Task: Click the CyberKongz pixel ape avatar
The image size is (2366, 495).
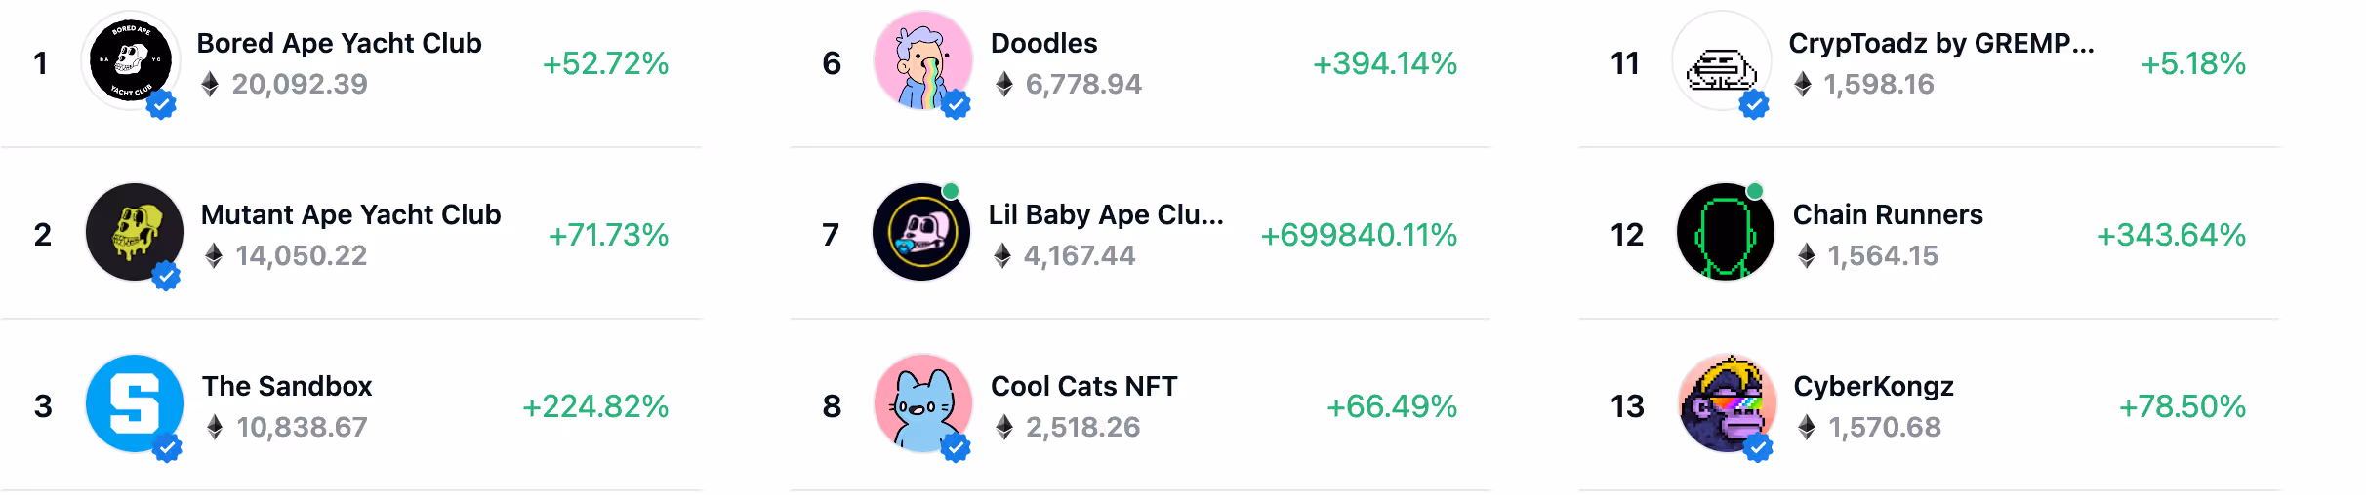Action: (1726, 404)
